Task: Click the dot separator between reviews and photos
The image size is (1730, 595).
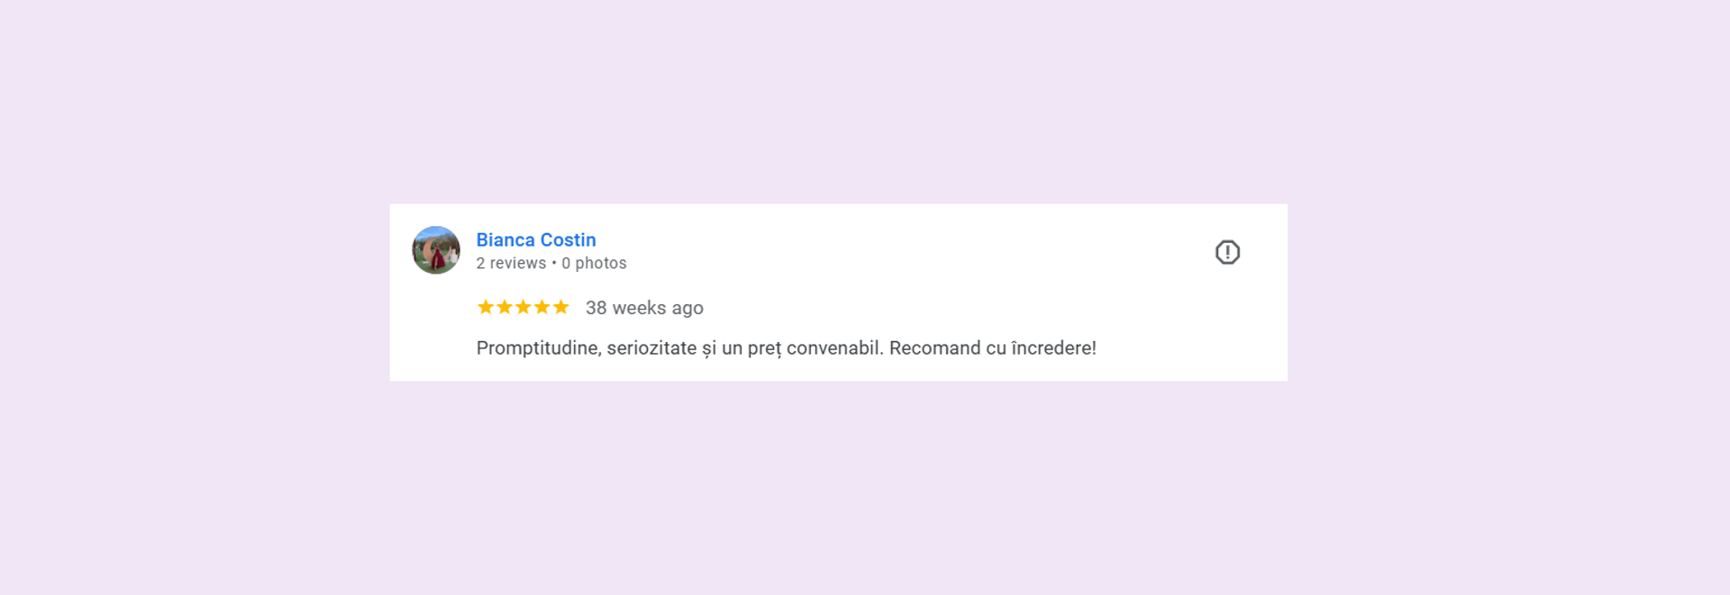Action: tap(554, 263)
